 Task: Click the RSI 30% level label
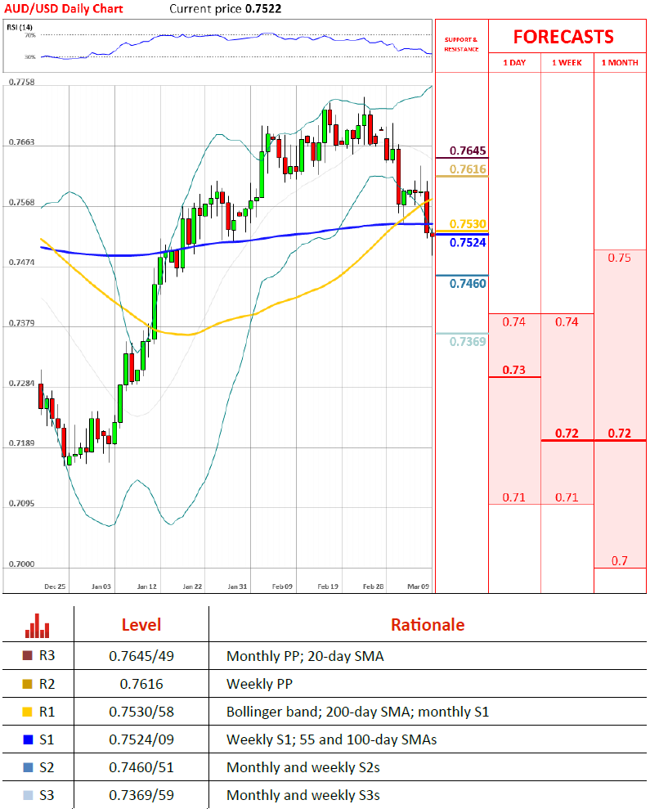point(30,56)
